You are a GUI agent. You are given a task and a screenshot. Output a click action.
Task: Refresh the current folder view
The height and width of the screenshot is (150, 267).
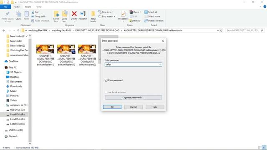[221, 30]
